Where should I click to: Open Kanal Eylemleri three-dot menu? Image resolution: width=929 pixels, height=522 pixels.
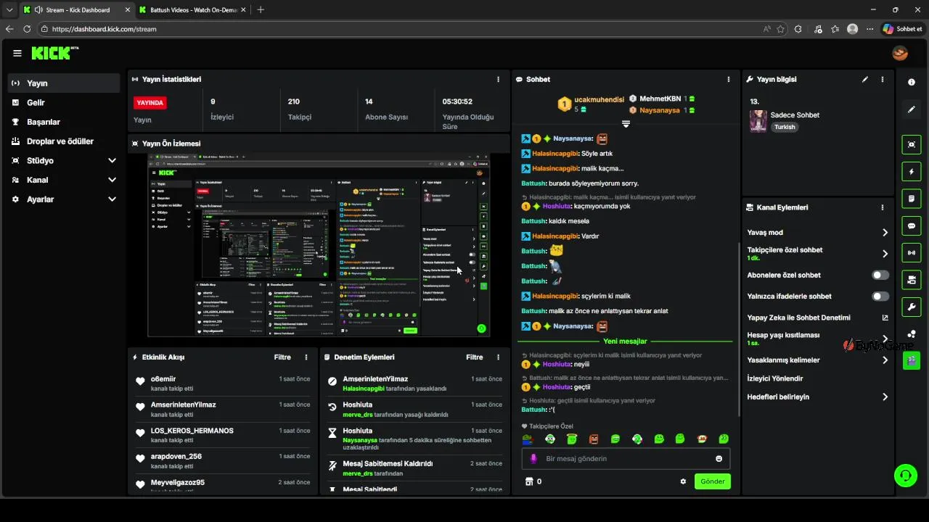883,207
